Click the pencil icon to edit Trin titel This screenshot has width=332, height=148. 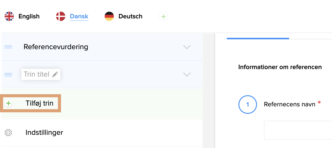55,75
